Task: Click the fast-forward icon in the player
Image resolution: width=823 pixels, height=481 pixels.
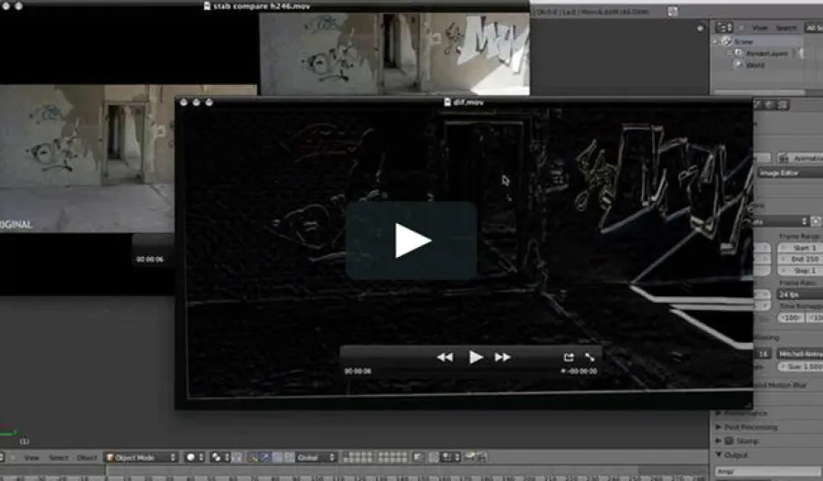Action: click(x=502, y=358)
